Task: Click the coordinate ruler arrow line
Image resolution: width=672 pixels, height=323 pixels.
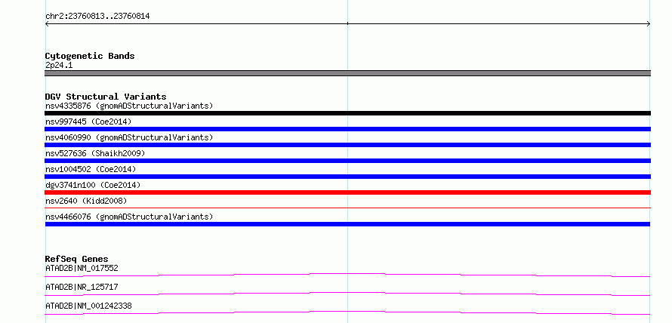Action: coord(347,24)
